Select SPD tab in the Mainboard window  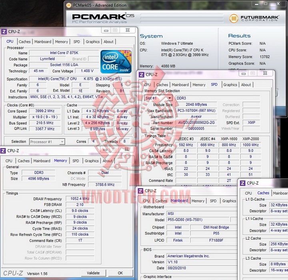pyautogui.click(x=213, y=201)
